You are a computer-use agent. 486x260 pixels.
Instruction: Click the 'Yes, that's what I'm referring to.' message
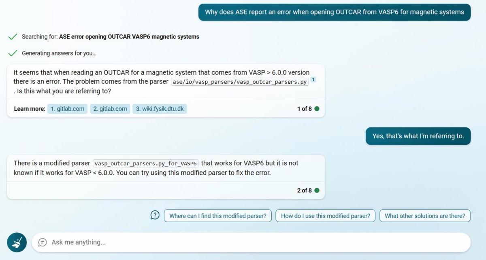pyautogui.click(x=418, y=136)
